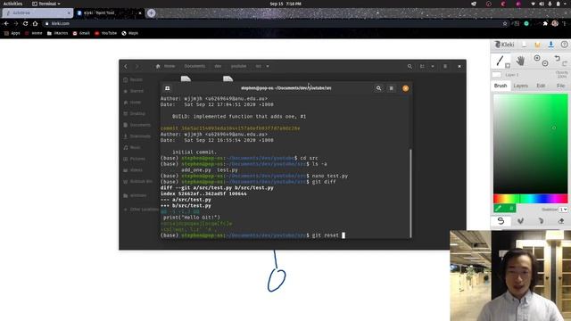The image size is (571, 321).
Task: Select the hand pan tool
Action: [520, 61]
